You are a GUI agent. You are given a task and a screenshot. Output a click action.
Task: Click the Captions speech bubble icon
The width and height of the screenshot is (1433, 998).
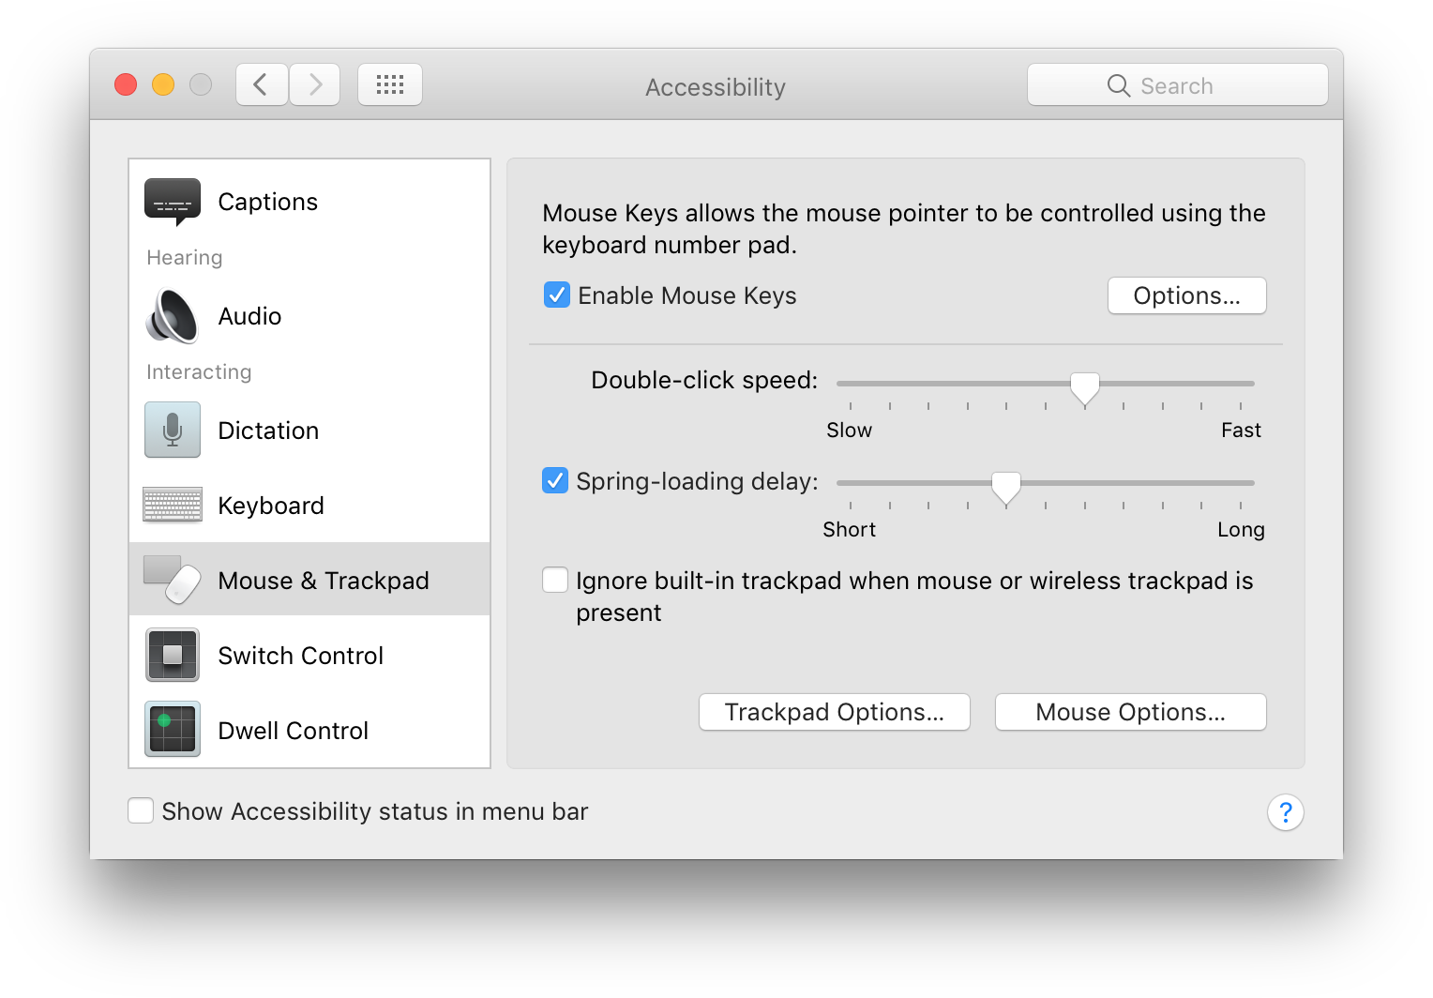click(x=173, y=201)
